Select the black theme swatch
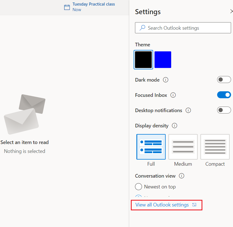233x227 pixels. click(x=143, y=60)
